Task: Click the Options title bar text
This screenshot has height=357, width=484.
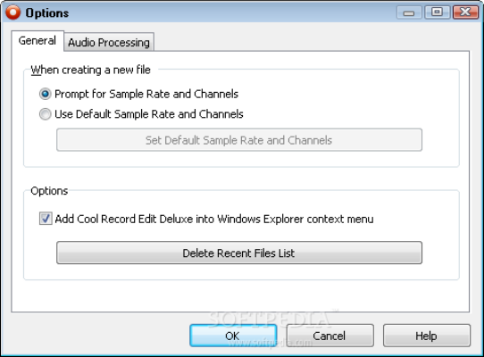Action: (x=47, y=13)
